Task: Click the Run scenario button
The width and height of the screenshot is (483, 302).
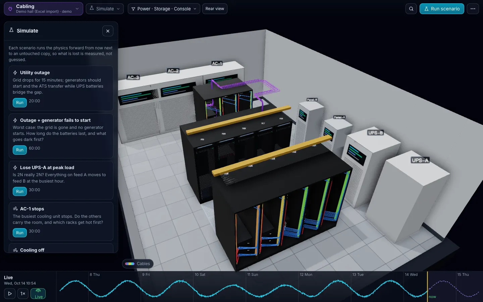Action: (442, 9)
